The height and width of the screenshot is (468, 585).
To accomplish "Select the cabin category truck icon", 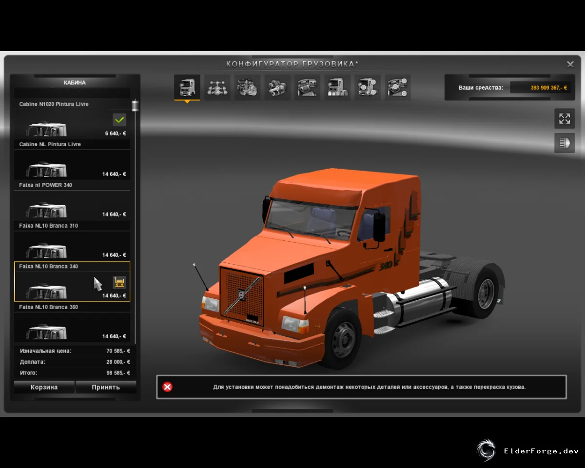I will click(187, 87).
